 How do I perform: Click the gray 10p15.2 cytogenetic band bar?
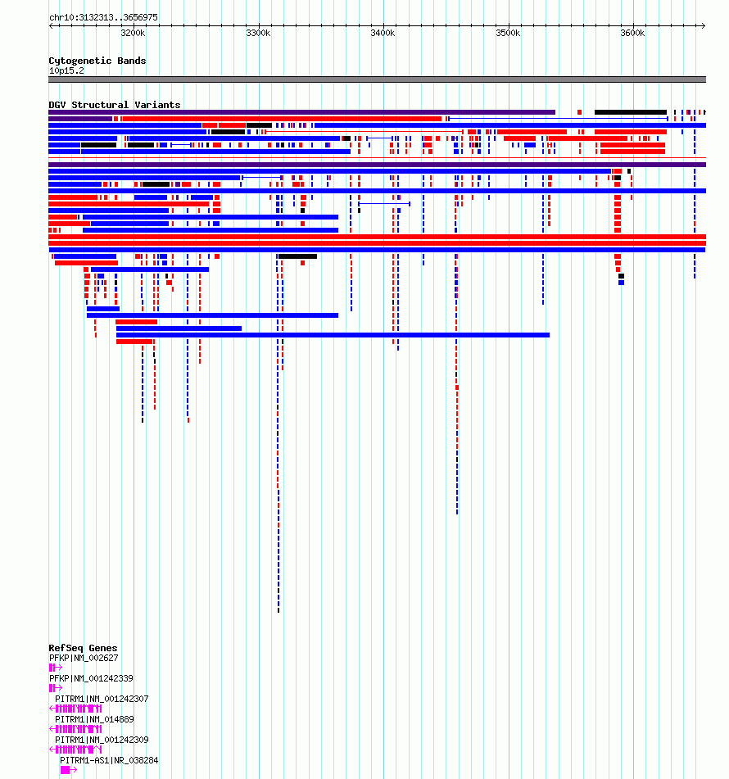coord(377,79)
